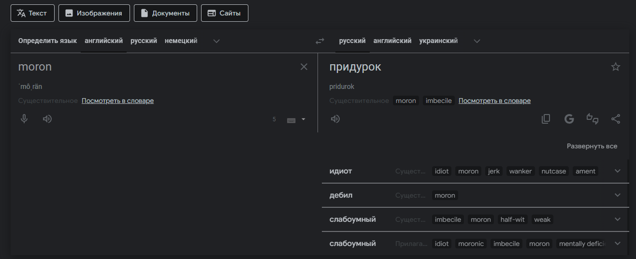This screenshot has height=259, width=636.
Task: Click the translated word 'придурок'
Action: click(x=355, y=67)
